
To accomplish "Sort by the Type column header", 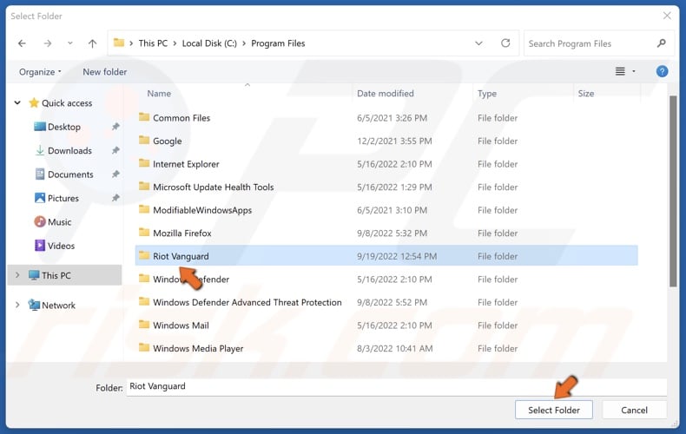I will [x=487, y=94].
